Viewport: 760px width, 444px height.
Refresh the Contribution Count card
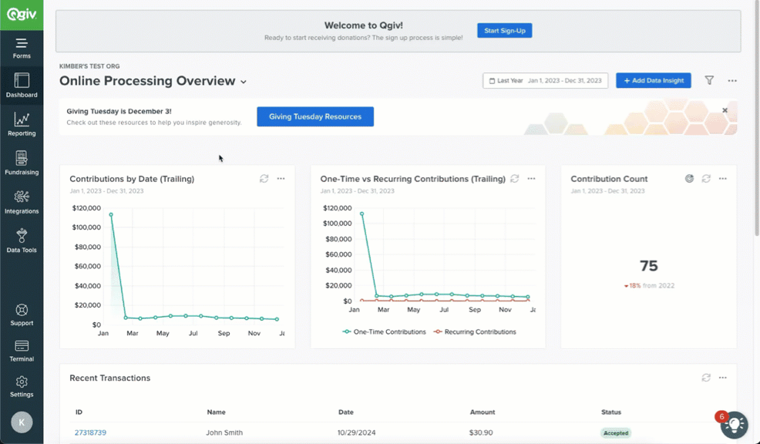(706, 179)
